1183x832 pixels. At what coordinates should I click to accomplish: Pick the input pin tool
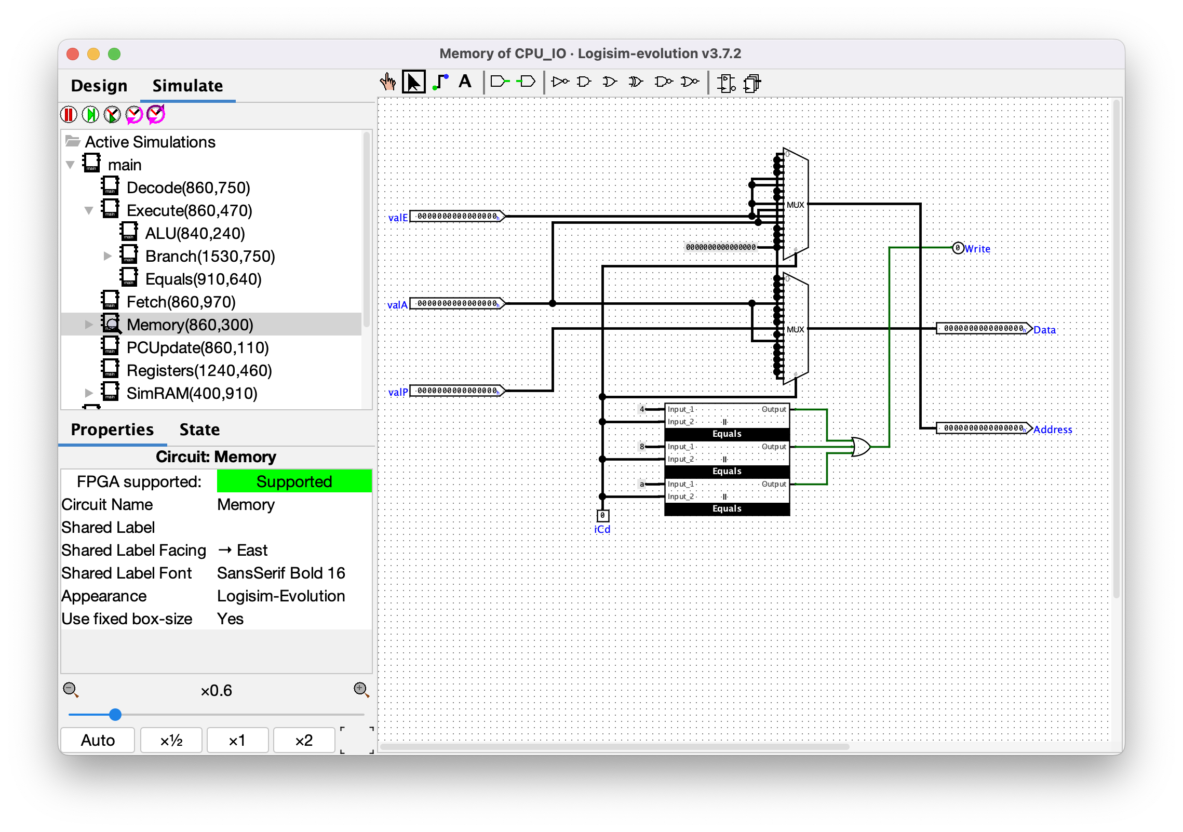(x=499, y=82)
